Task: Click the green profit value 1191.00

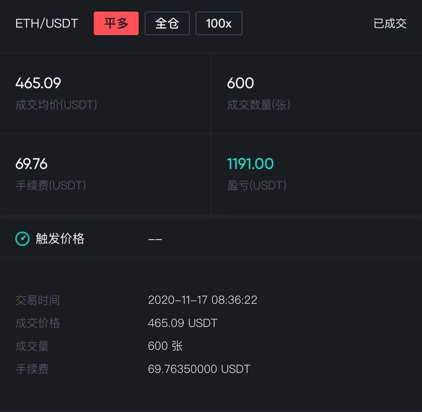Action: pyautogui.click(x=250, y=163)
